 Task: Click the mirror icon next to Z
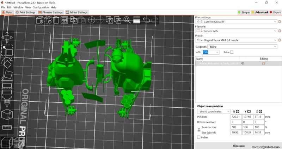pos(260,111)
